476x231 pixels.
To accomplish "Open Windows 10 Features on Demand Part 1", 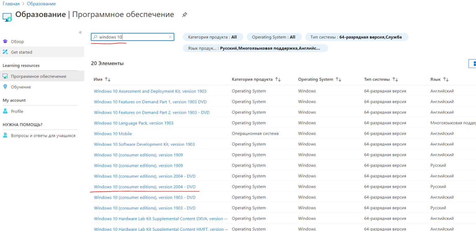I will pos(150,102).
